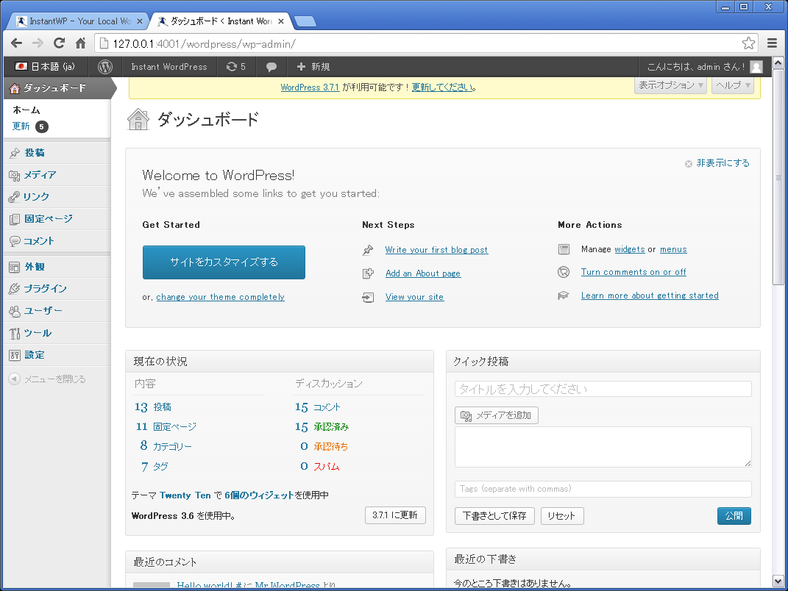Screen dimensions: 788x591
Task: Reload the page with refresh icon
Action: 60,43
